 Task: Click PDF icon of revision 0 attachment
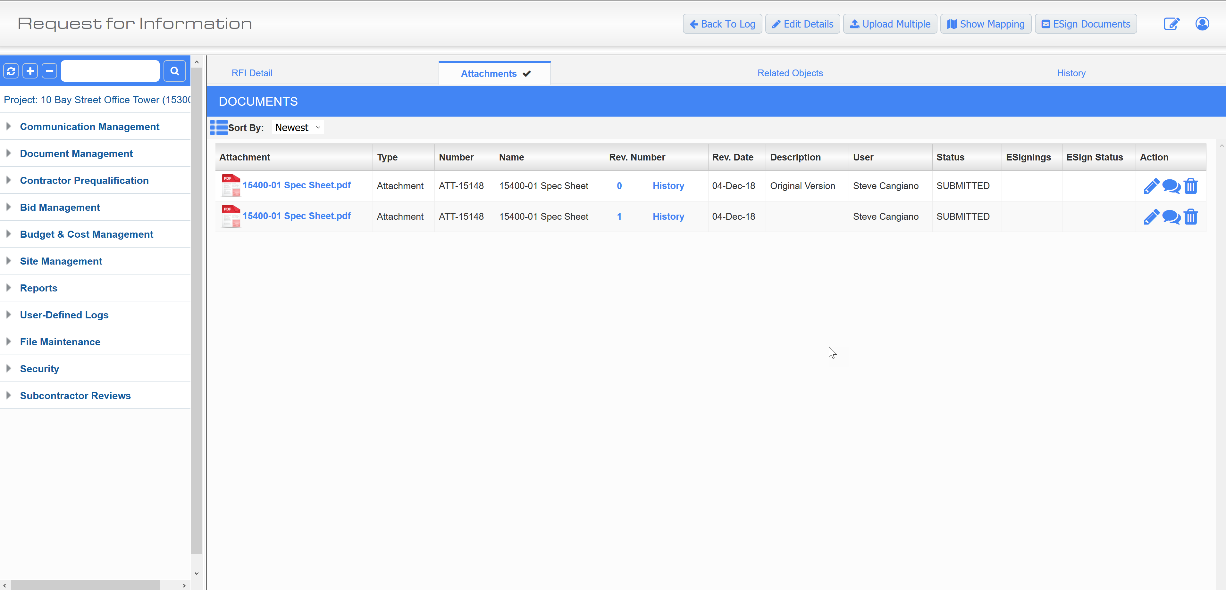[x=231, y=185]
